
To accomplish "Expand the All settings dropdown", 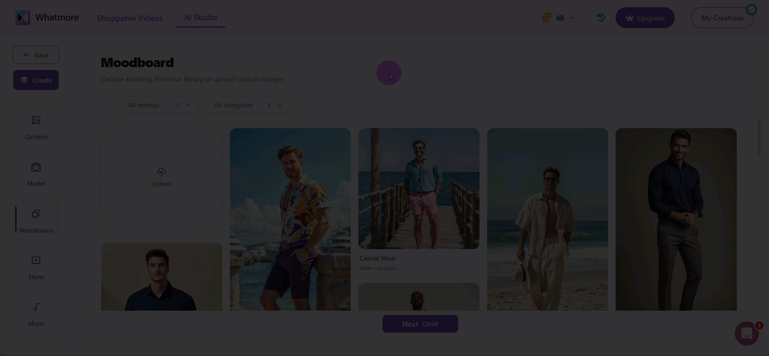I will 159,105.
